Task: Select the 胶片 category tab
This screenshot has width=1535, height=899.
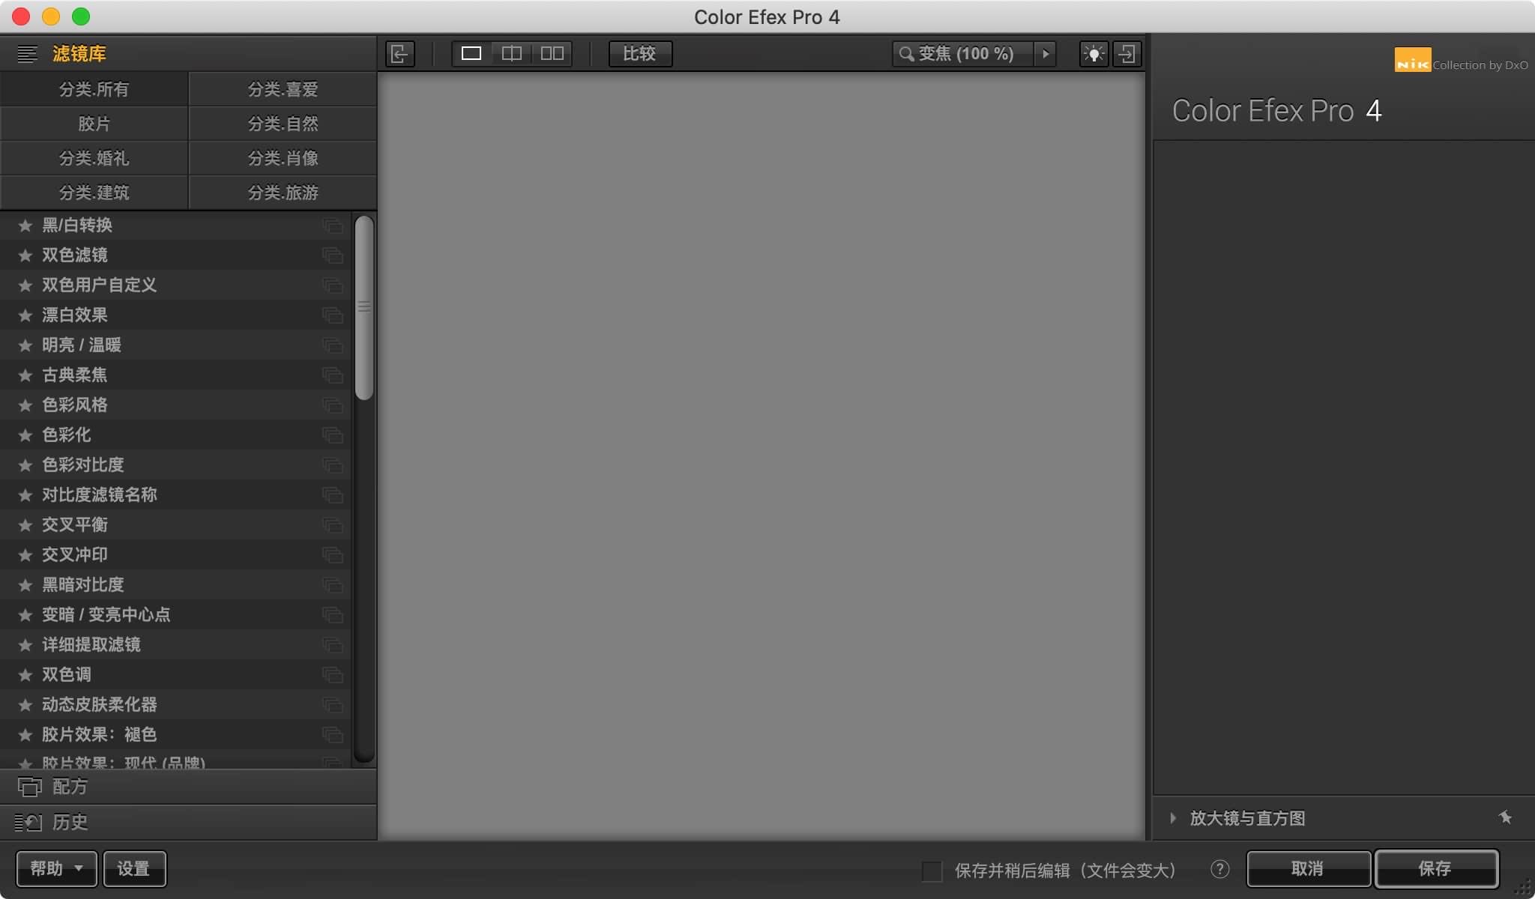Action: coord(94,124)
